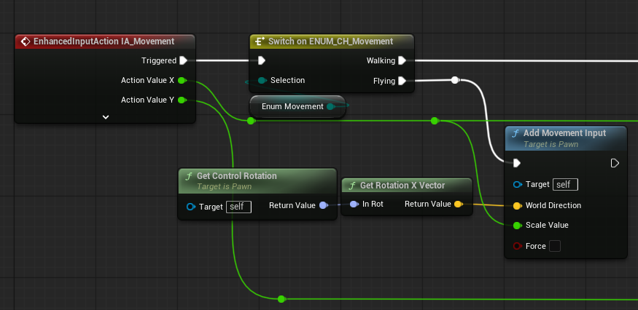Click the Walking execution output pin
The width and height of the screenshot is (638, 310).
(x=402, y=61)
